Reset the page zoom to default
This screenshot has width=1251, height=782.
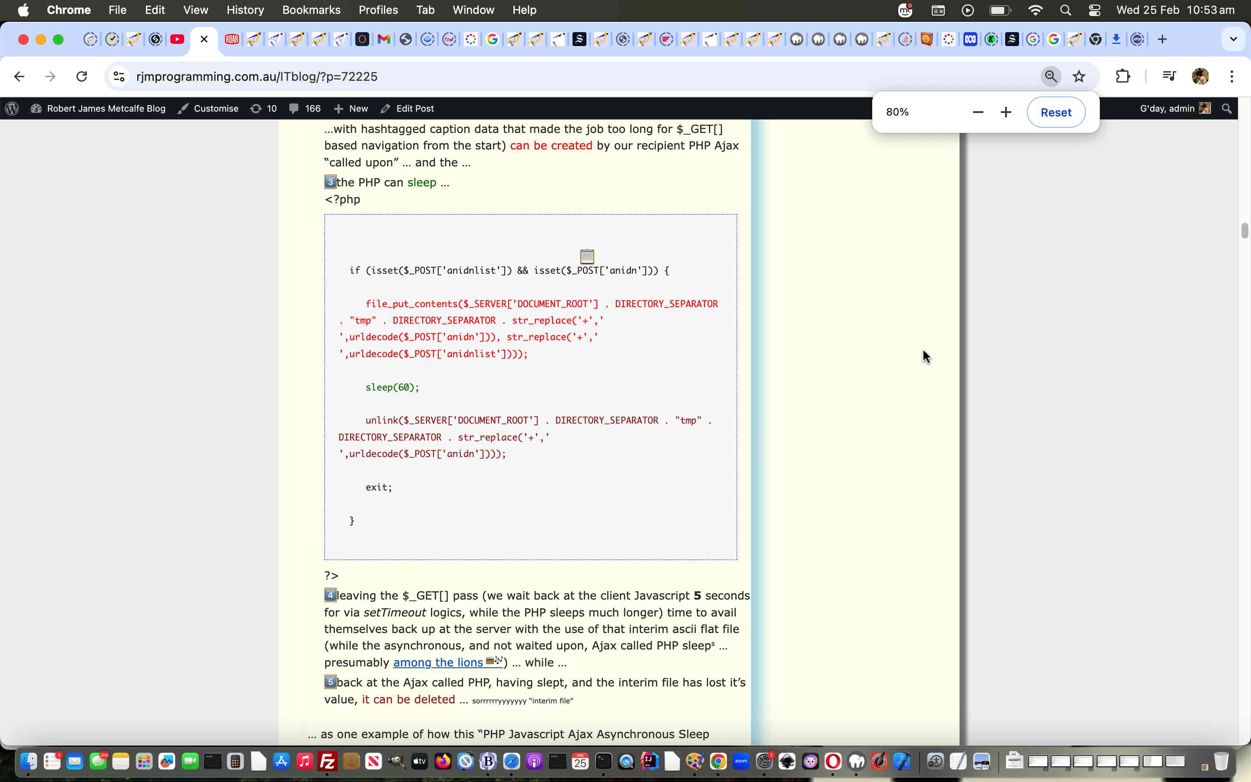pyautogui.click(x=1056, y=112)
